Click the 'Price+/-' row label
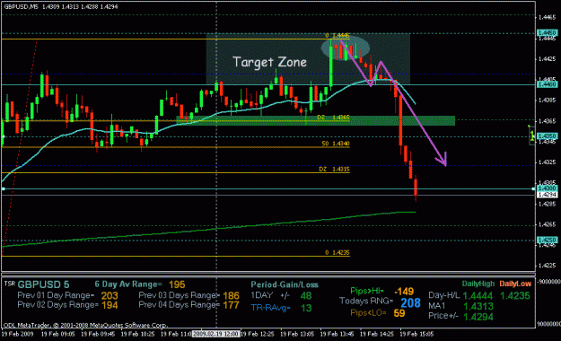 pos(443,316)
